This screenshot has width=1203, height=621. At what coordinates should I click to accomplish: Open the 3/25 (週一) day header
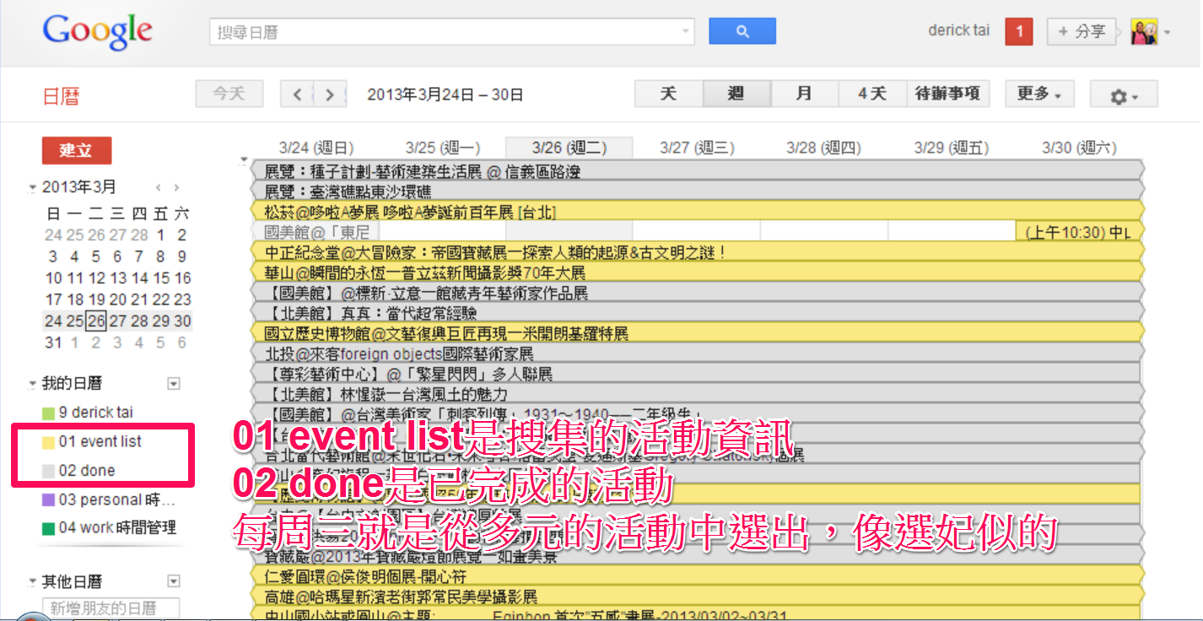click(442, 148)
